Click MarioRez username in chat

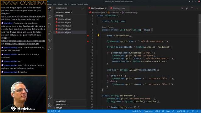point(8,23)
